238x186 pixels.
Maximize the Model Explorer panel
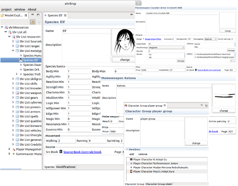[x=38, y=15]
